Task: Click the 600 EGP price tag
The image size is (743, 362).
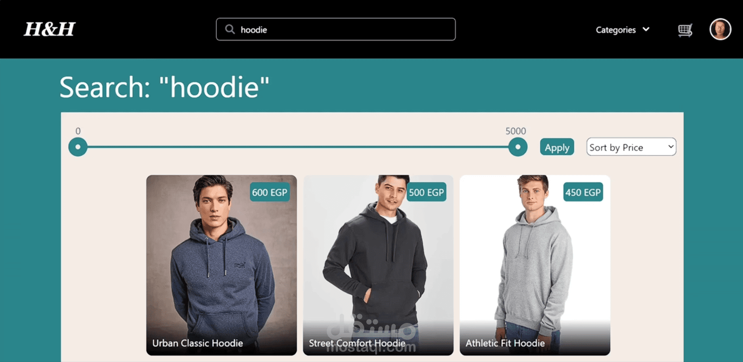Action: pos(269,192)
